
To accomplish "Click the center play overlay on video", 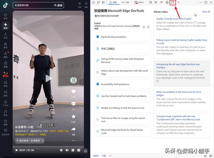I will (48, 78).
